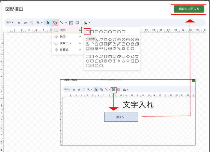Click the ボタン rectangle on the canvas
The height and width of the screenshot is (152, 210).
pos(121,117)
